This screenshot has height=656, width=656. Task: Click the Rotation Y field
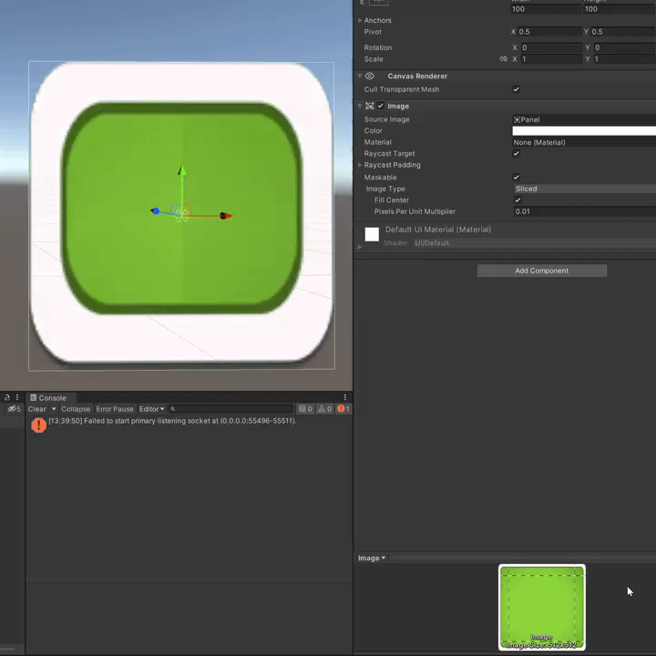(625, 47)
